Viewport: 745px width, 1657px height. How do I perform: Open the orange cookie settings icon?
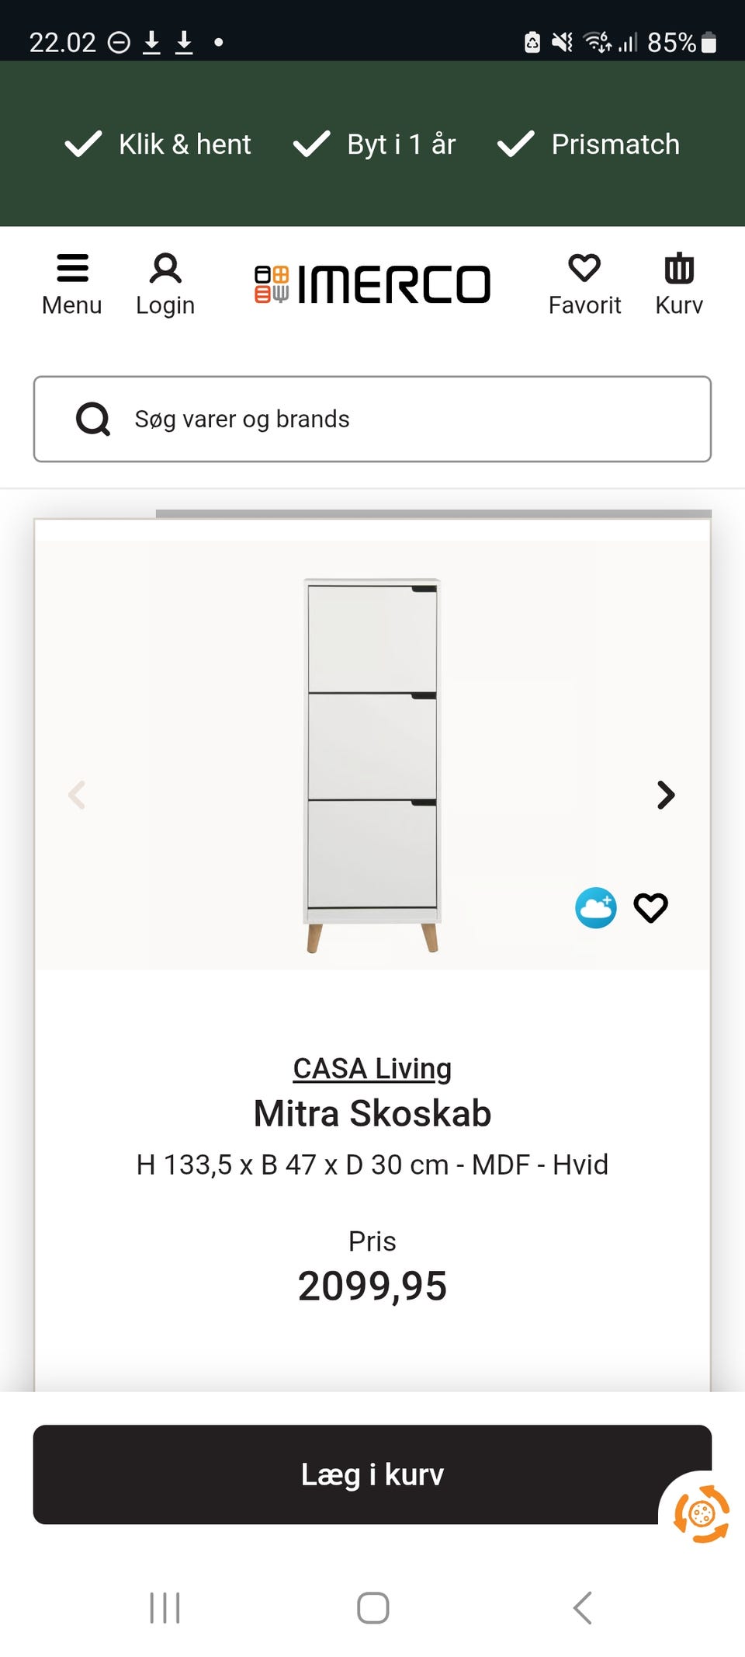pos(702,1513)
